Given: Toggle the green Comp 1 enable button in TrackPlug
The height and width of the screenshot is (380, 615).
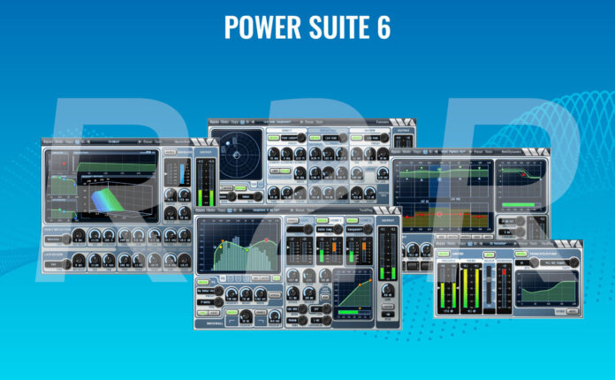Looking at the screenshot, I should coord(323,220).
